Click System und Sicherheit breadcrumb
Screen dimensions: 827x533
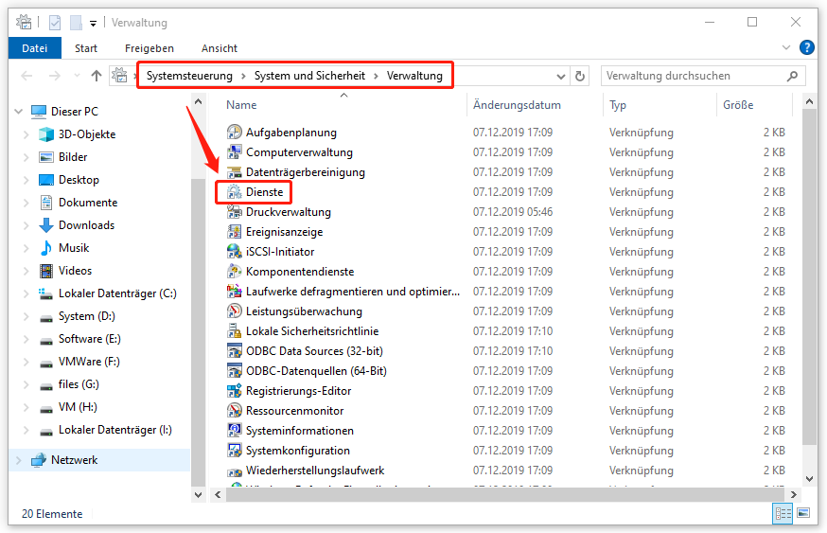(x=309, y=76)
